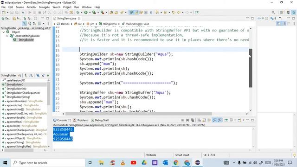Click Remove Launch (X) icon in the Console toolbar
The image size is (297, 167).
[187, 120]
